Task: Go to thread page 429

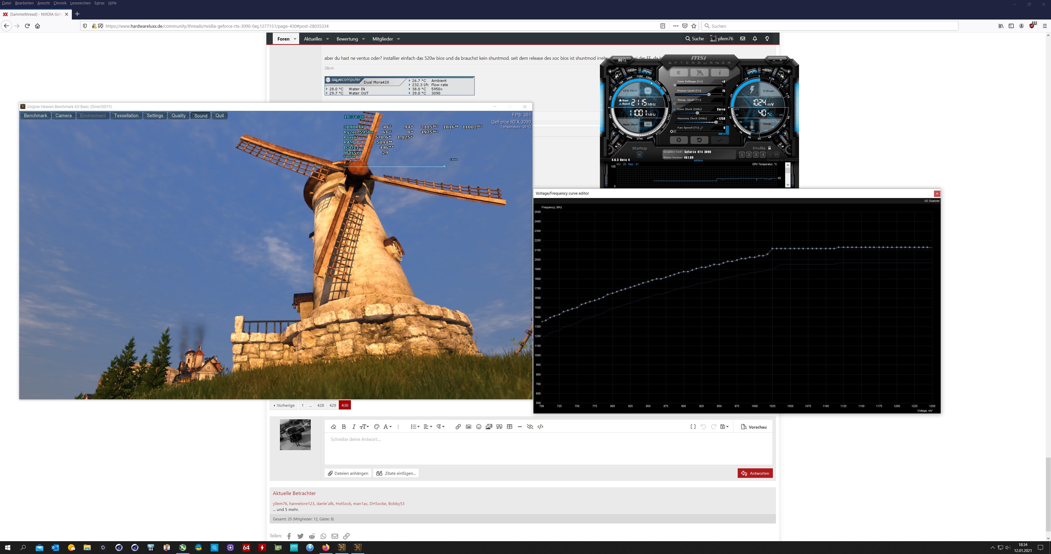Action: (333, 405)
